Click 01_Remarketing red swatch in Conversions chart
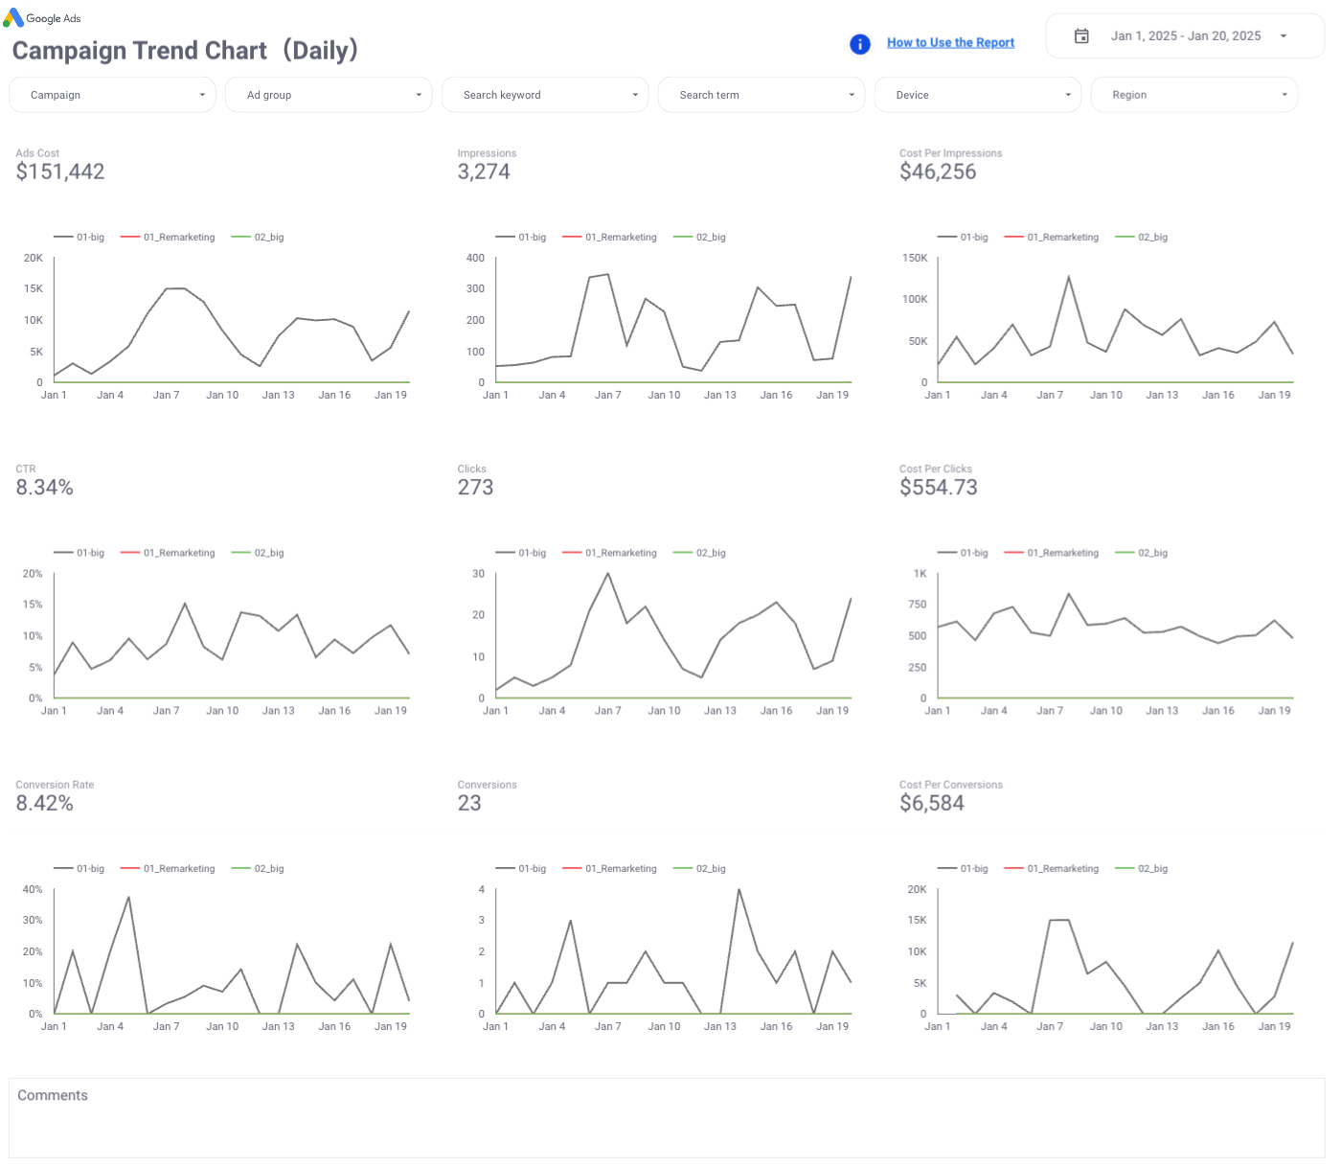The image size is (1341, 1167). (x=572, y=869)
